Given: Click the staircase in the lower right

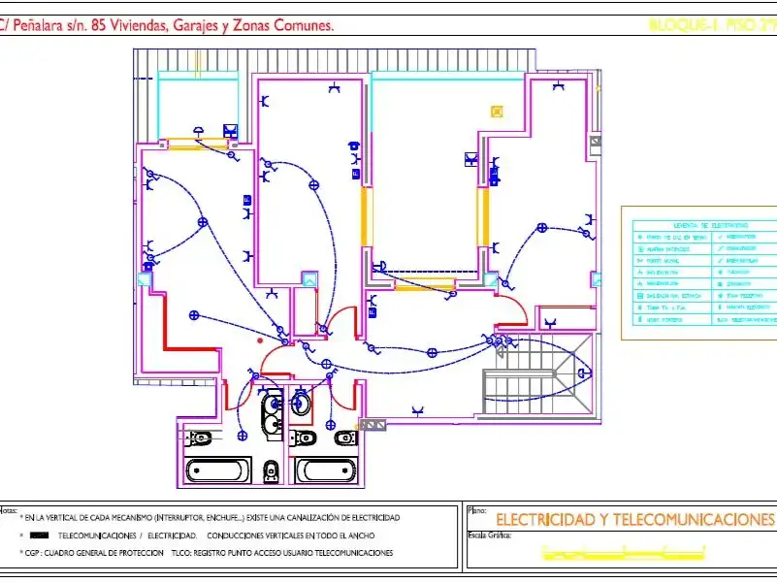Looking at the screenshot, I should (x=537, y=375).
